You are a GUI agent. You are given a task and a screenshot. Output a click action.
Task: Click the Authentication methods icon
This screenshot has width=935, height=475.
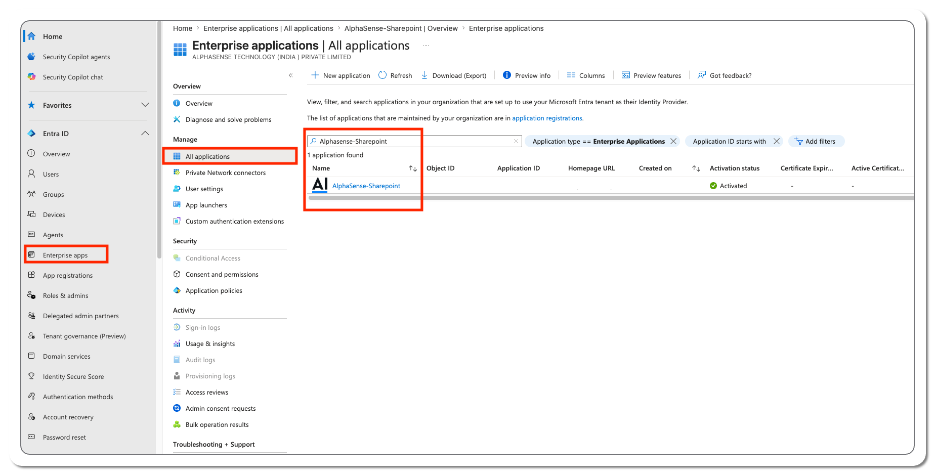click(31, 397)
